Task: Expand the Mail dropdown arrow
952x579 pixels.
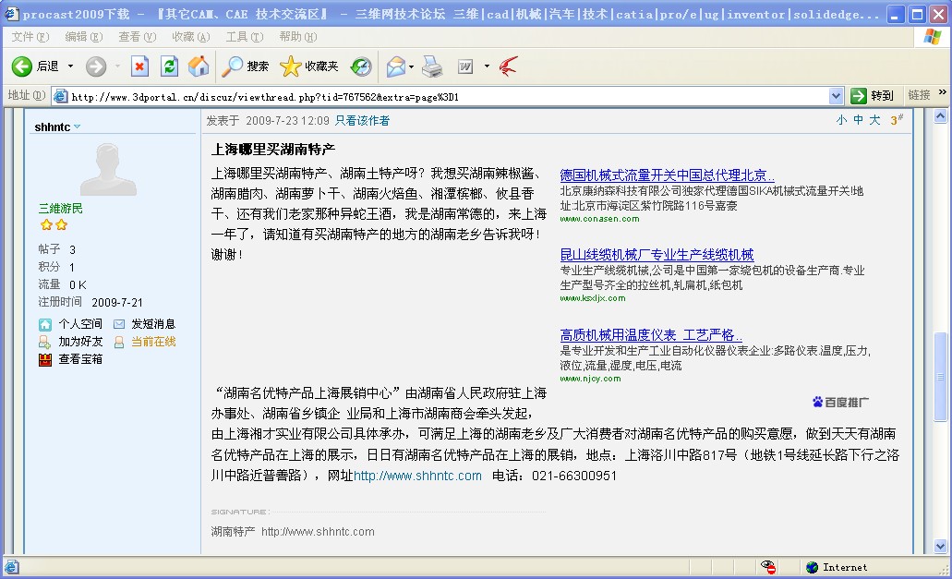Action: (412, 66)
